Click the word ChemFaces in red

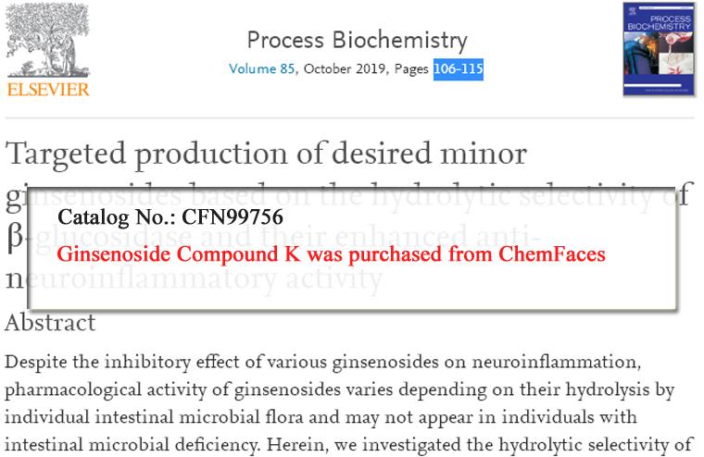pyautogui.click(x=552, y=254)
